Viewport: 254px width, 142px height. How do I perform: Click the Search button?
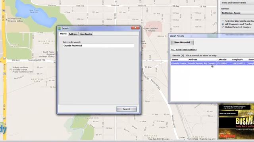127,109
